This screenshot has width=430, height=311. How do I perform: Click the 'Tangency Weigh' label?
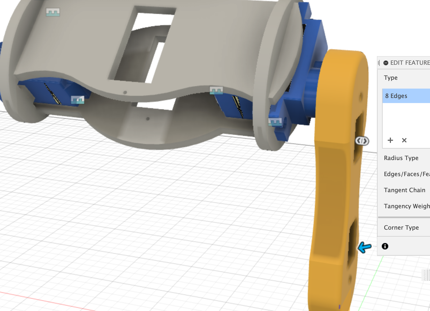click(407, 206)
